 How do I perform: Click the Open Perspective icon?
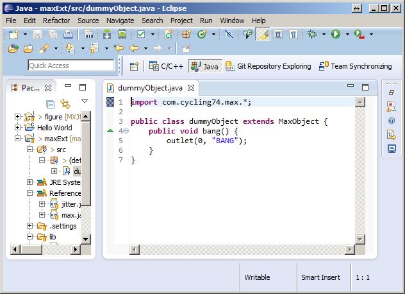135,66
